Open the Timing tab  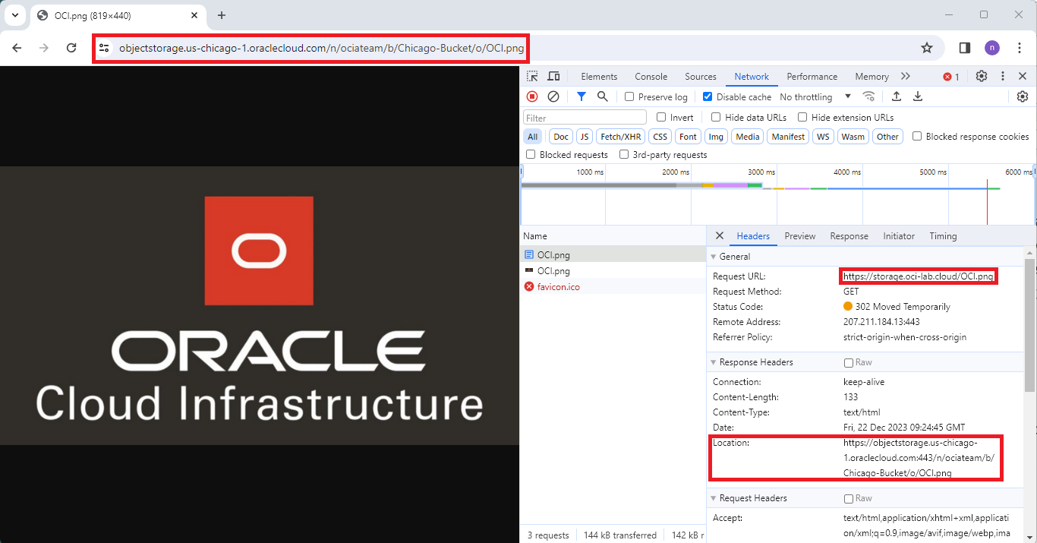[x=943, y=236]
